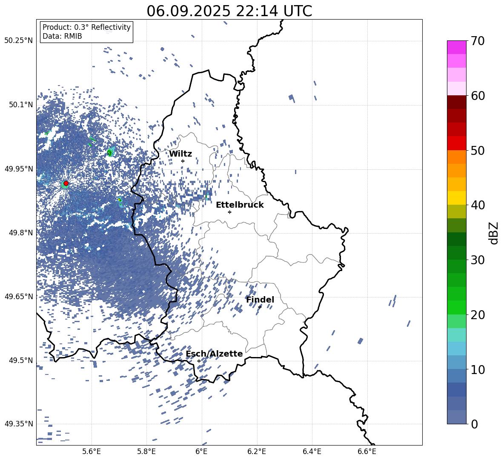
Task: Click the Wiltz station cross marker
Action: tap(183, 161)
